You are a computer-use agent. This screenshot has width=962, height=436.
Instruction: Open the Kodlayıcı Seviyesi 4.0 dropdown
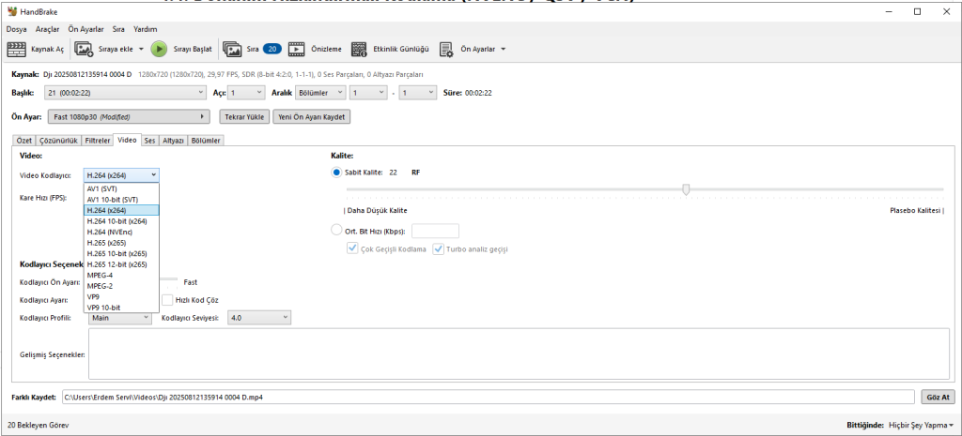pos(259,318)
